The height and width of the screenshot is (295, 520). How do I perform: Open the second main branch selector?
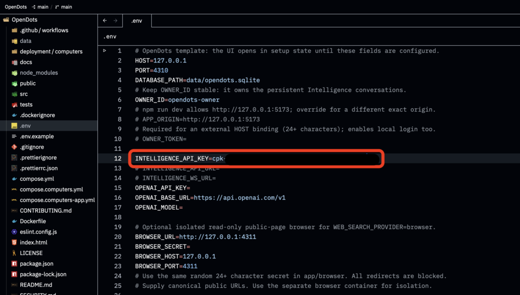pos(63,7)
